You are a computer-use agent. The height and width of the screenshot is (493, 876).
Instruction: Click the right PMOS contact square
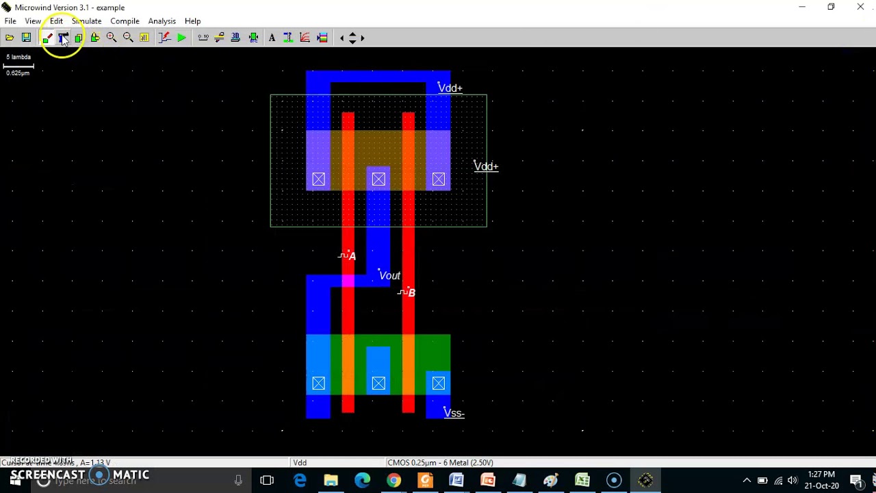[439, 179]
